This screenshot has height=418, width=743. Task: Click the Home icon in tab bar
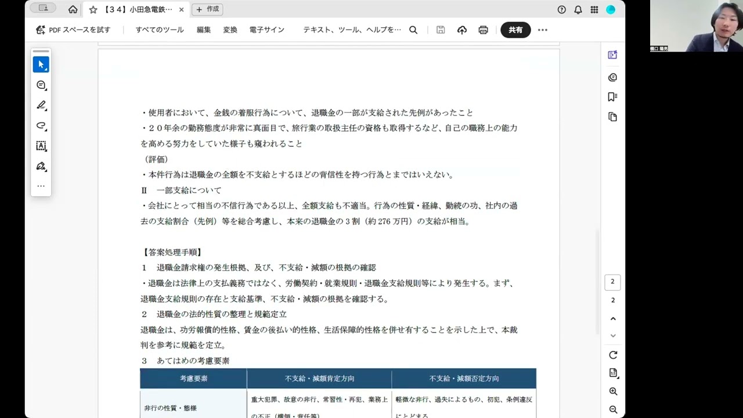[x=73, y=9]
